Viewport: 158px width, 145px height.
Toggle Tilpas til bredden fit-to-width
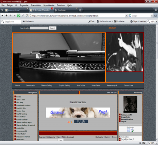pos(138,21)
